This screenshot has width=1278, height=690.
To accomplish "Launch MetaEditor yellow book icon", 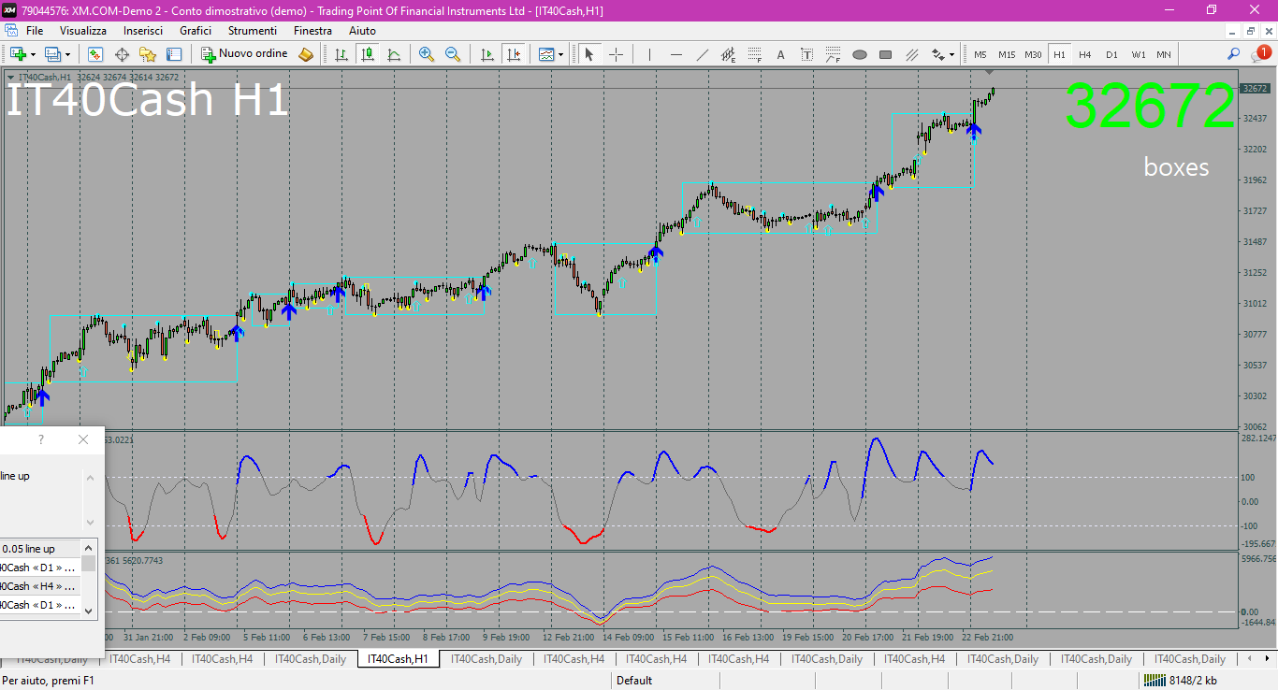I will point(306,54).
